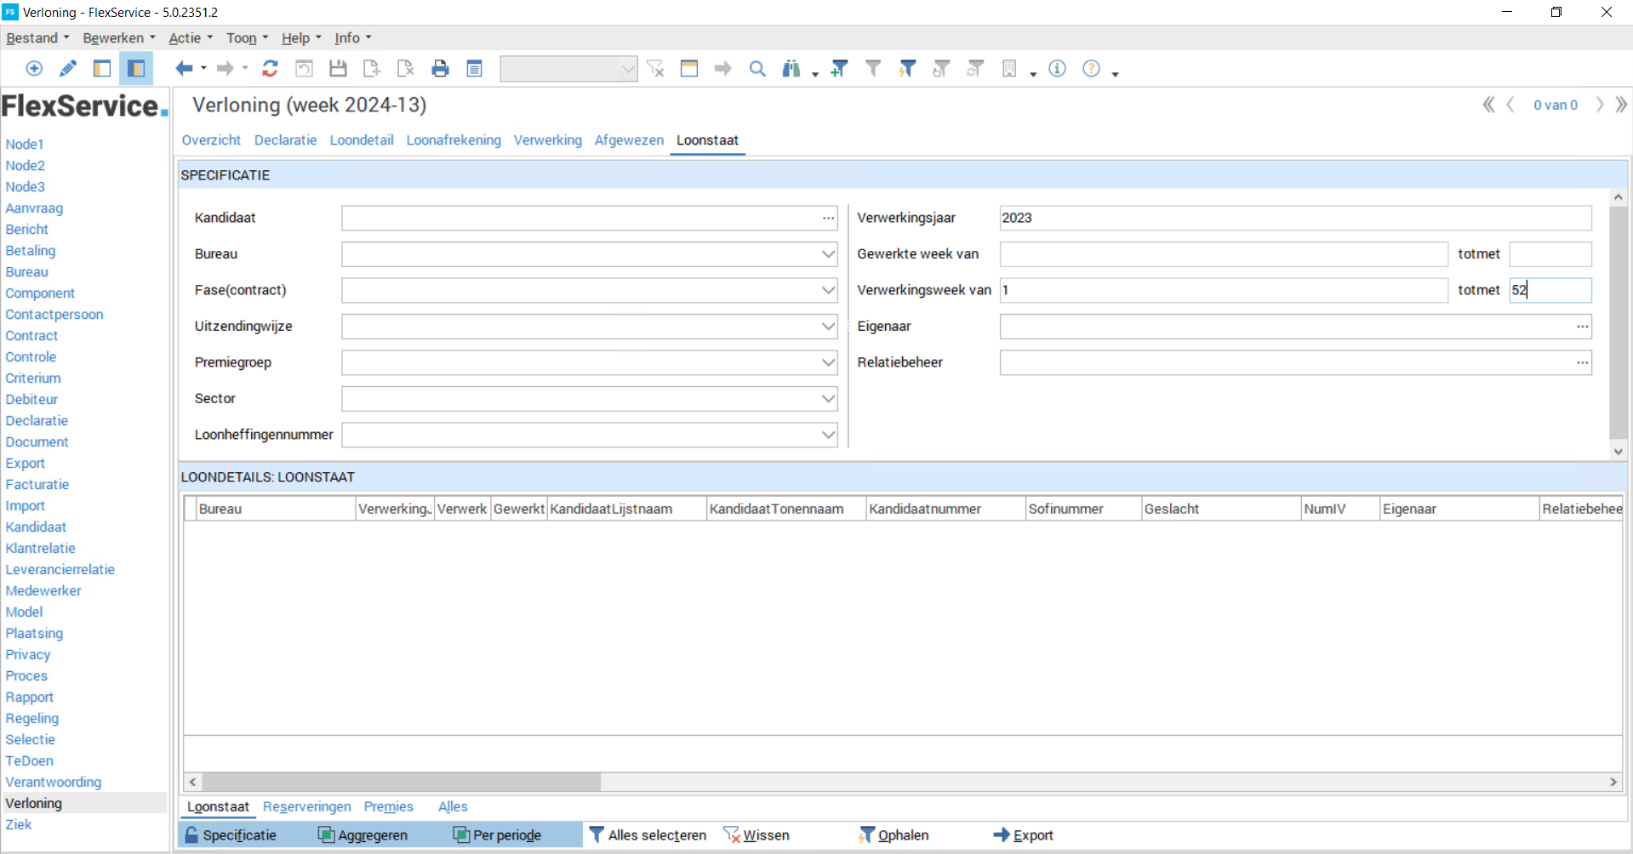Open Kandidaat in the left navigation
Viewport: 1633px width, 854px height.
[36, 527]
